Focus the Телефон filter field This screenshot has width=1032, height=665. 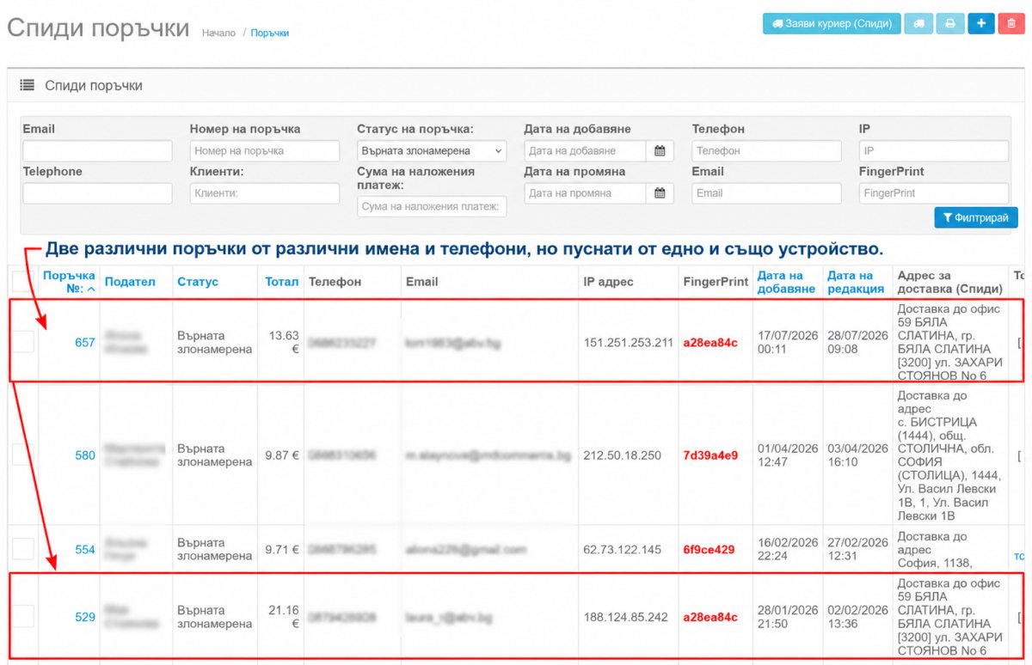tap(766, 151)
